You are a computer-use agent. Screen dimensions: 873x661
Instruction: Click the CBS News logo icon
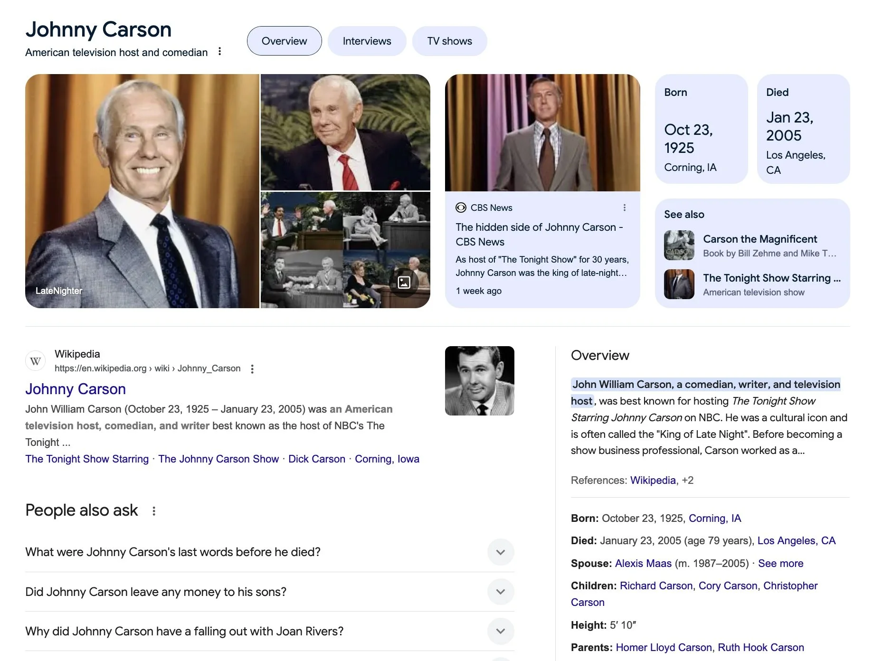[x=461, y=208]
